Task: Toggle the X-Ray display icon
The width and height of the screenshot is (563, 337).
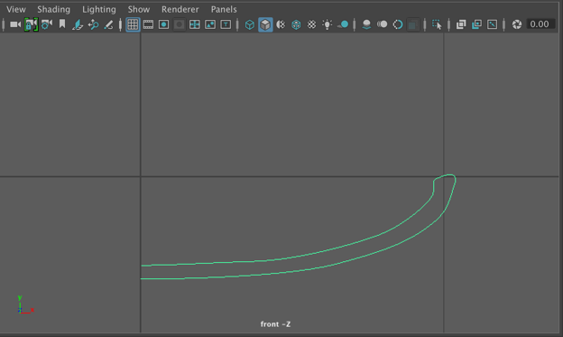Action: click(x=461, y=24)
